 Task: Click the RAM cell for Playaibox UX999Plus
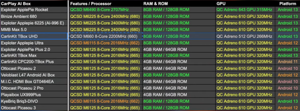pos(179,95)
